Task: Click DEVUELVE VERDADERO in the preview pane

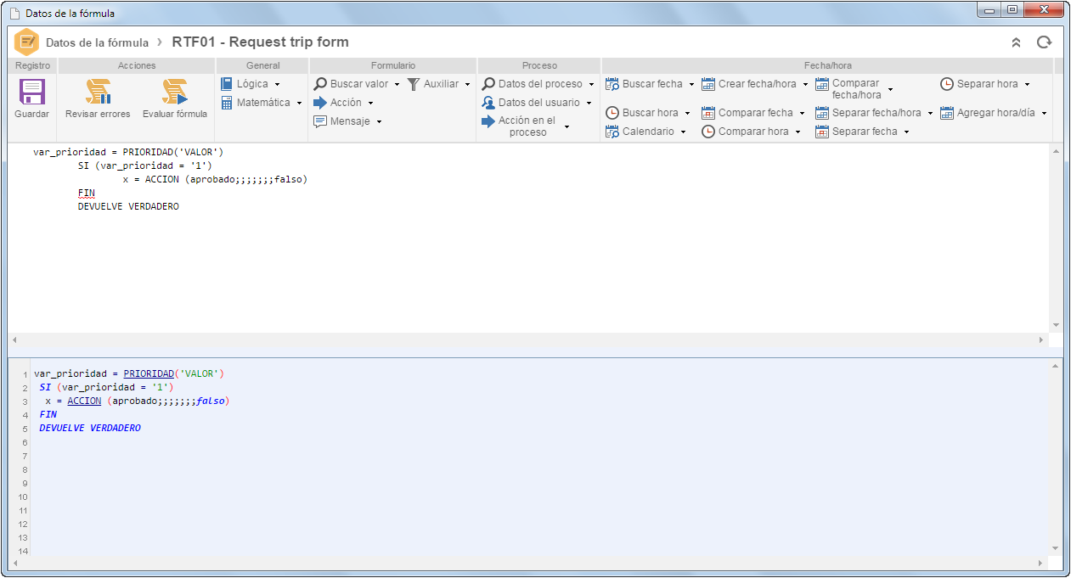Action: (90, 428)
